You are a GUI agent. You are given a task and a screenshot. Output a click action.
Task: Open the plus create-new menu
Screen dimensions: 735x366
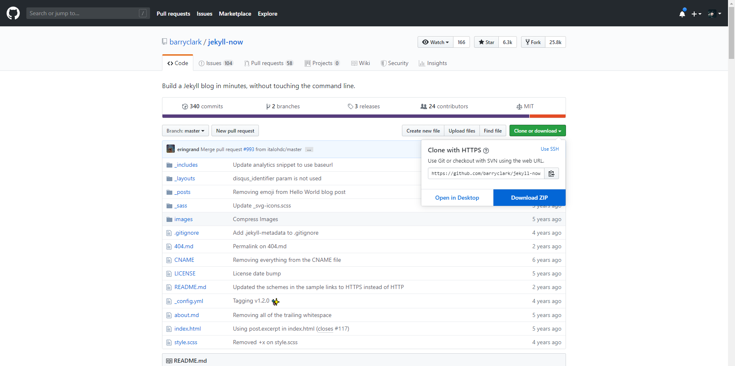click(696, 14)
